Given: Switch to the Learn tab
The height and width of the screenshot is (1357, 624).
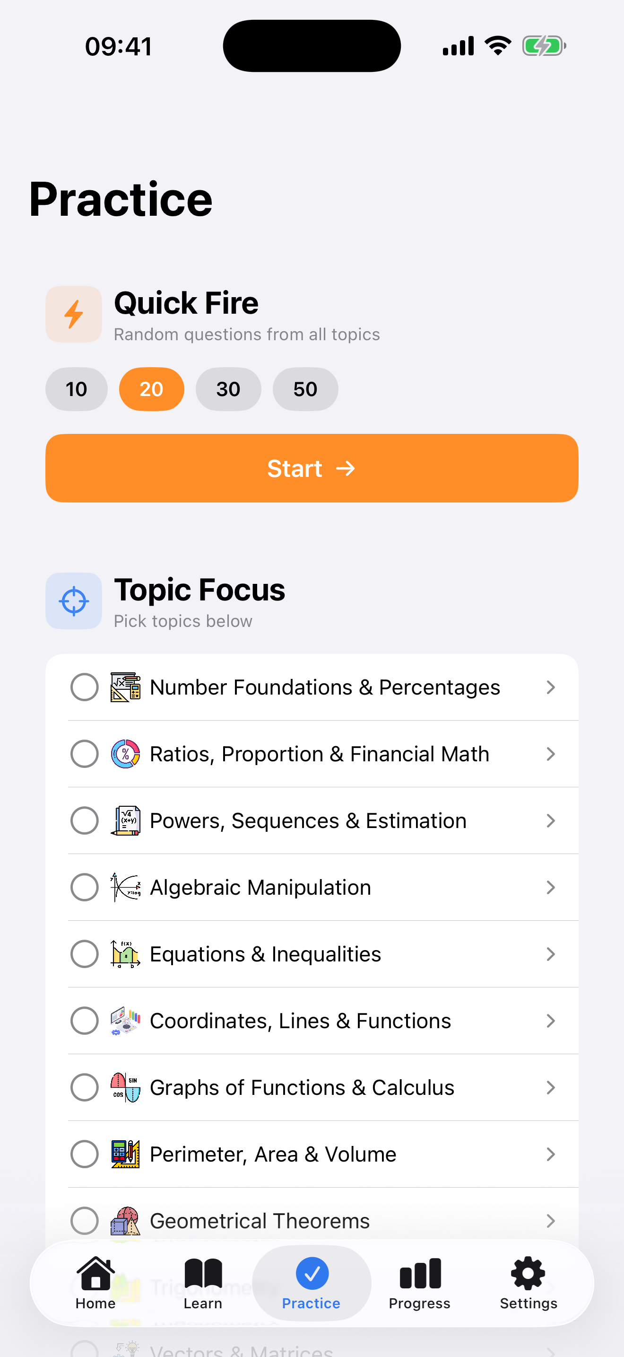Looking at the screenshot, I should [203, 1283].
